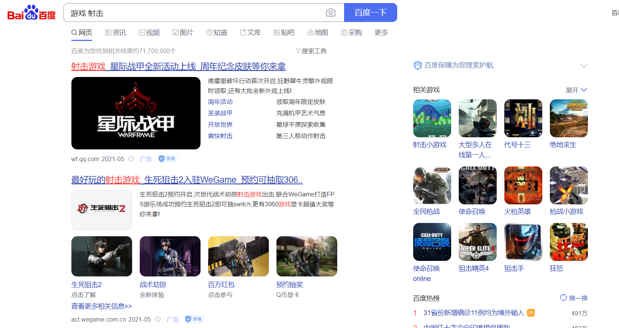619x328 pixels.
Task: Open the 圣装战甲 link
Action: [220, 113]
